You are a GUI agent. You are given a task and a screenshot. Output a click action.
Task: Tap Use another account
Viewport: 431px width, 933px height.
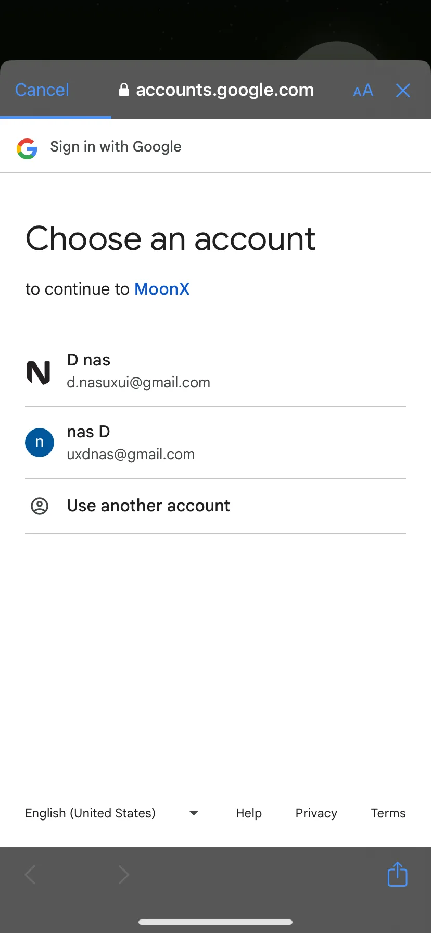pyautogui.click(x=148, y=506)
